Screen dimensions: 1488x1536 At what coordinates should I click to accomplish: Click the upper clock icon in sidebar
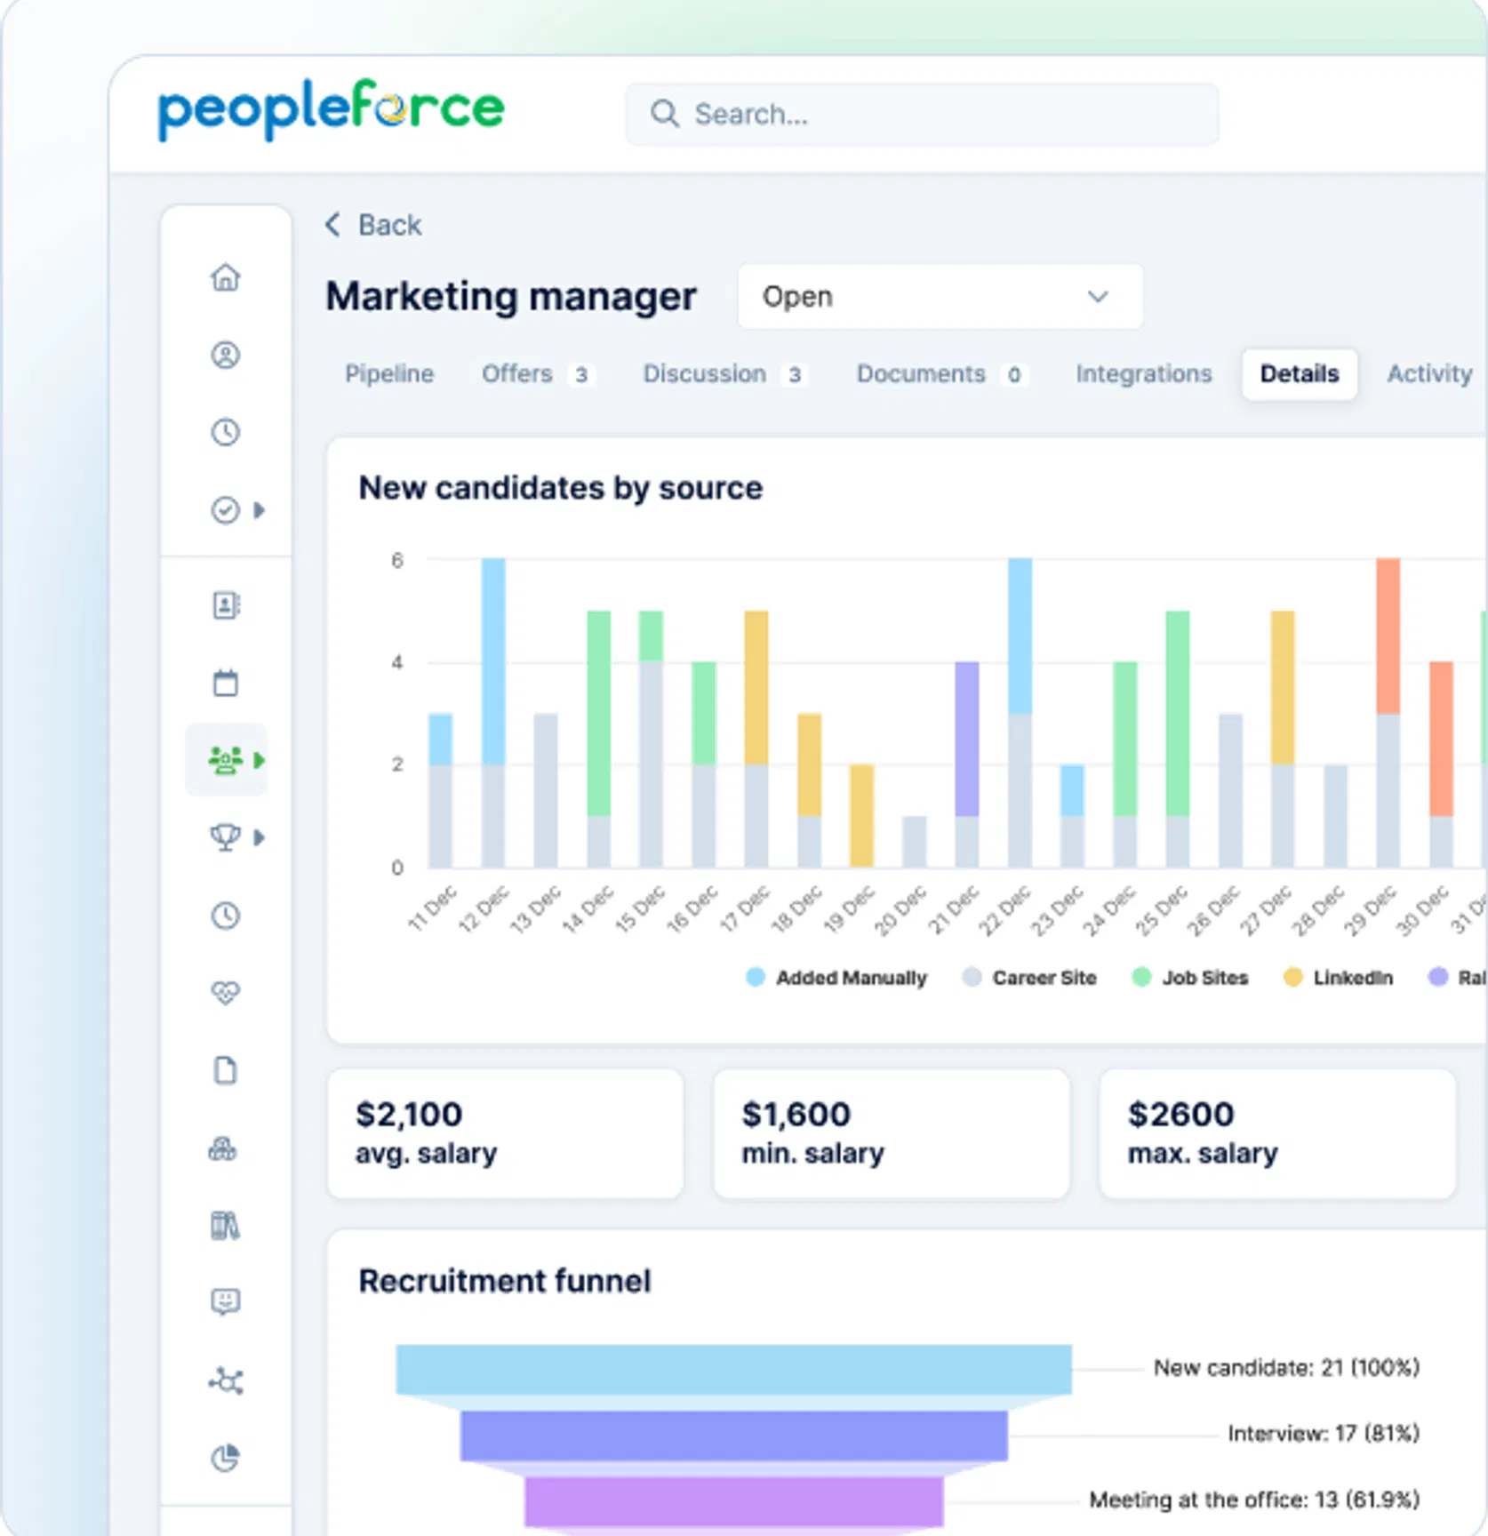click(226, 433)
